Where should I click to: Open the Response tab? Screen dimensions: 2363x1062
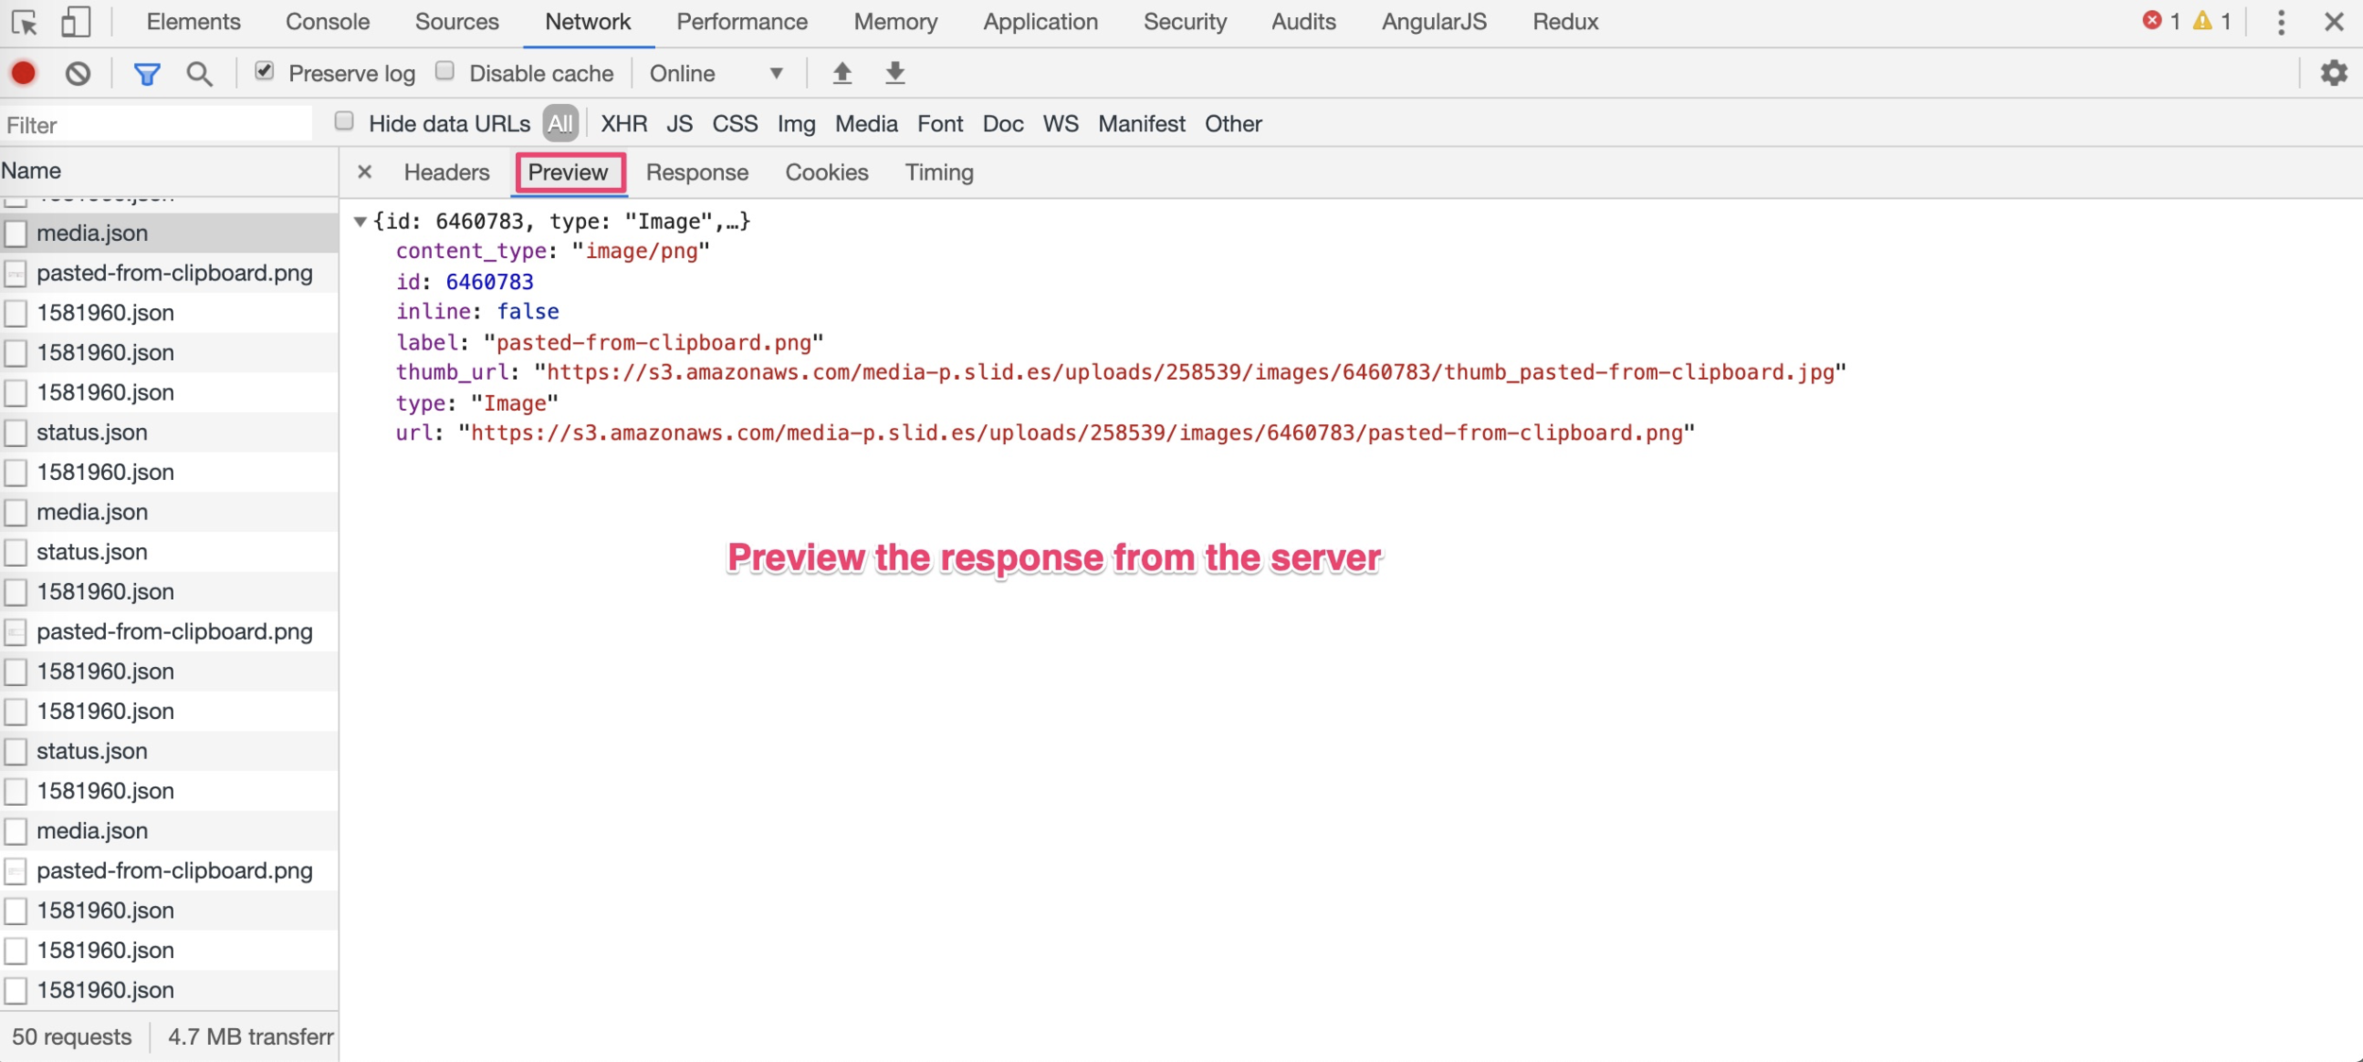coord(697,172)
